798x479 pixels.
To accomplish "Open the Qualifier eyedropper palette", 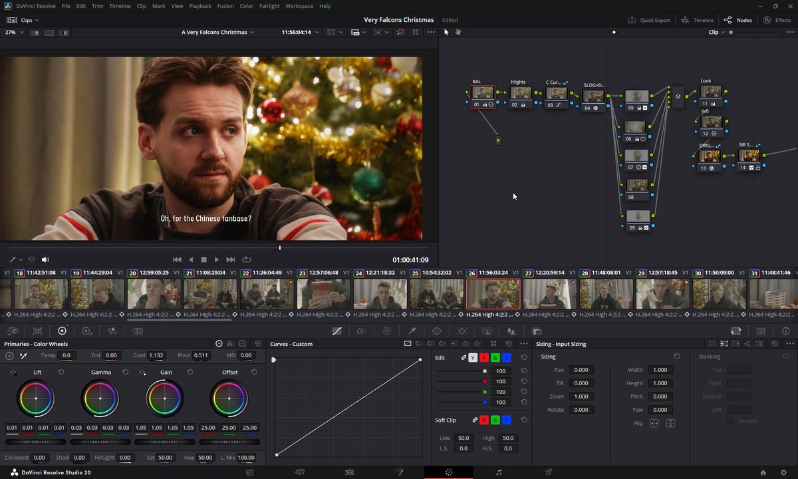I will click(412, 331).
